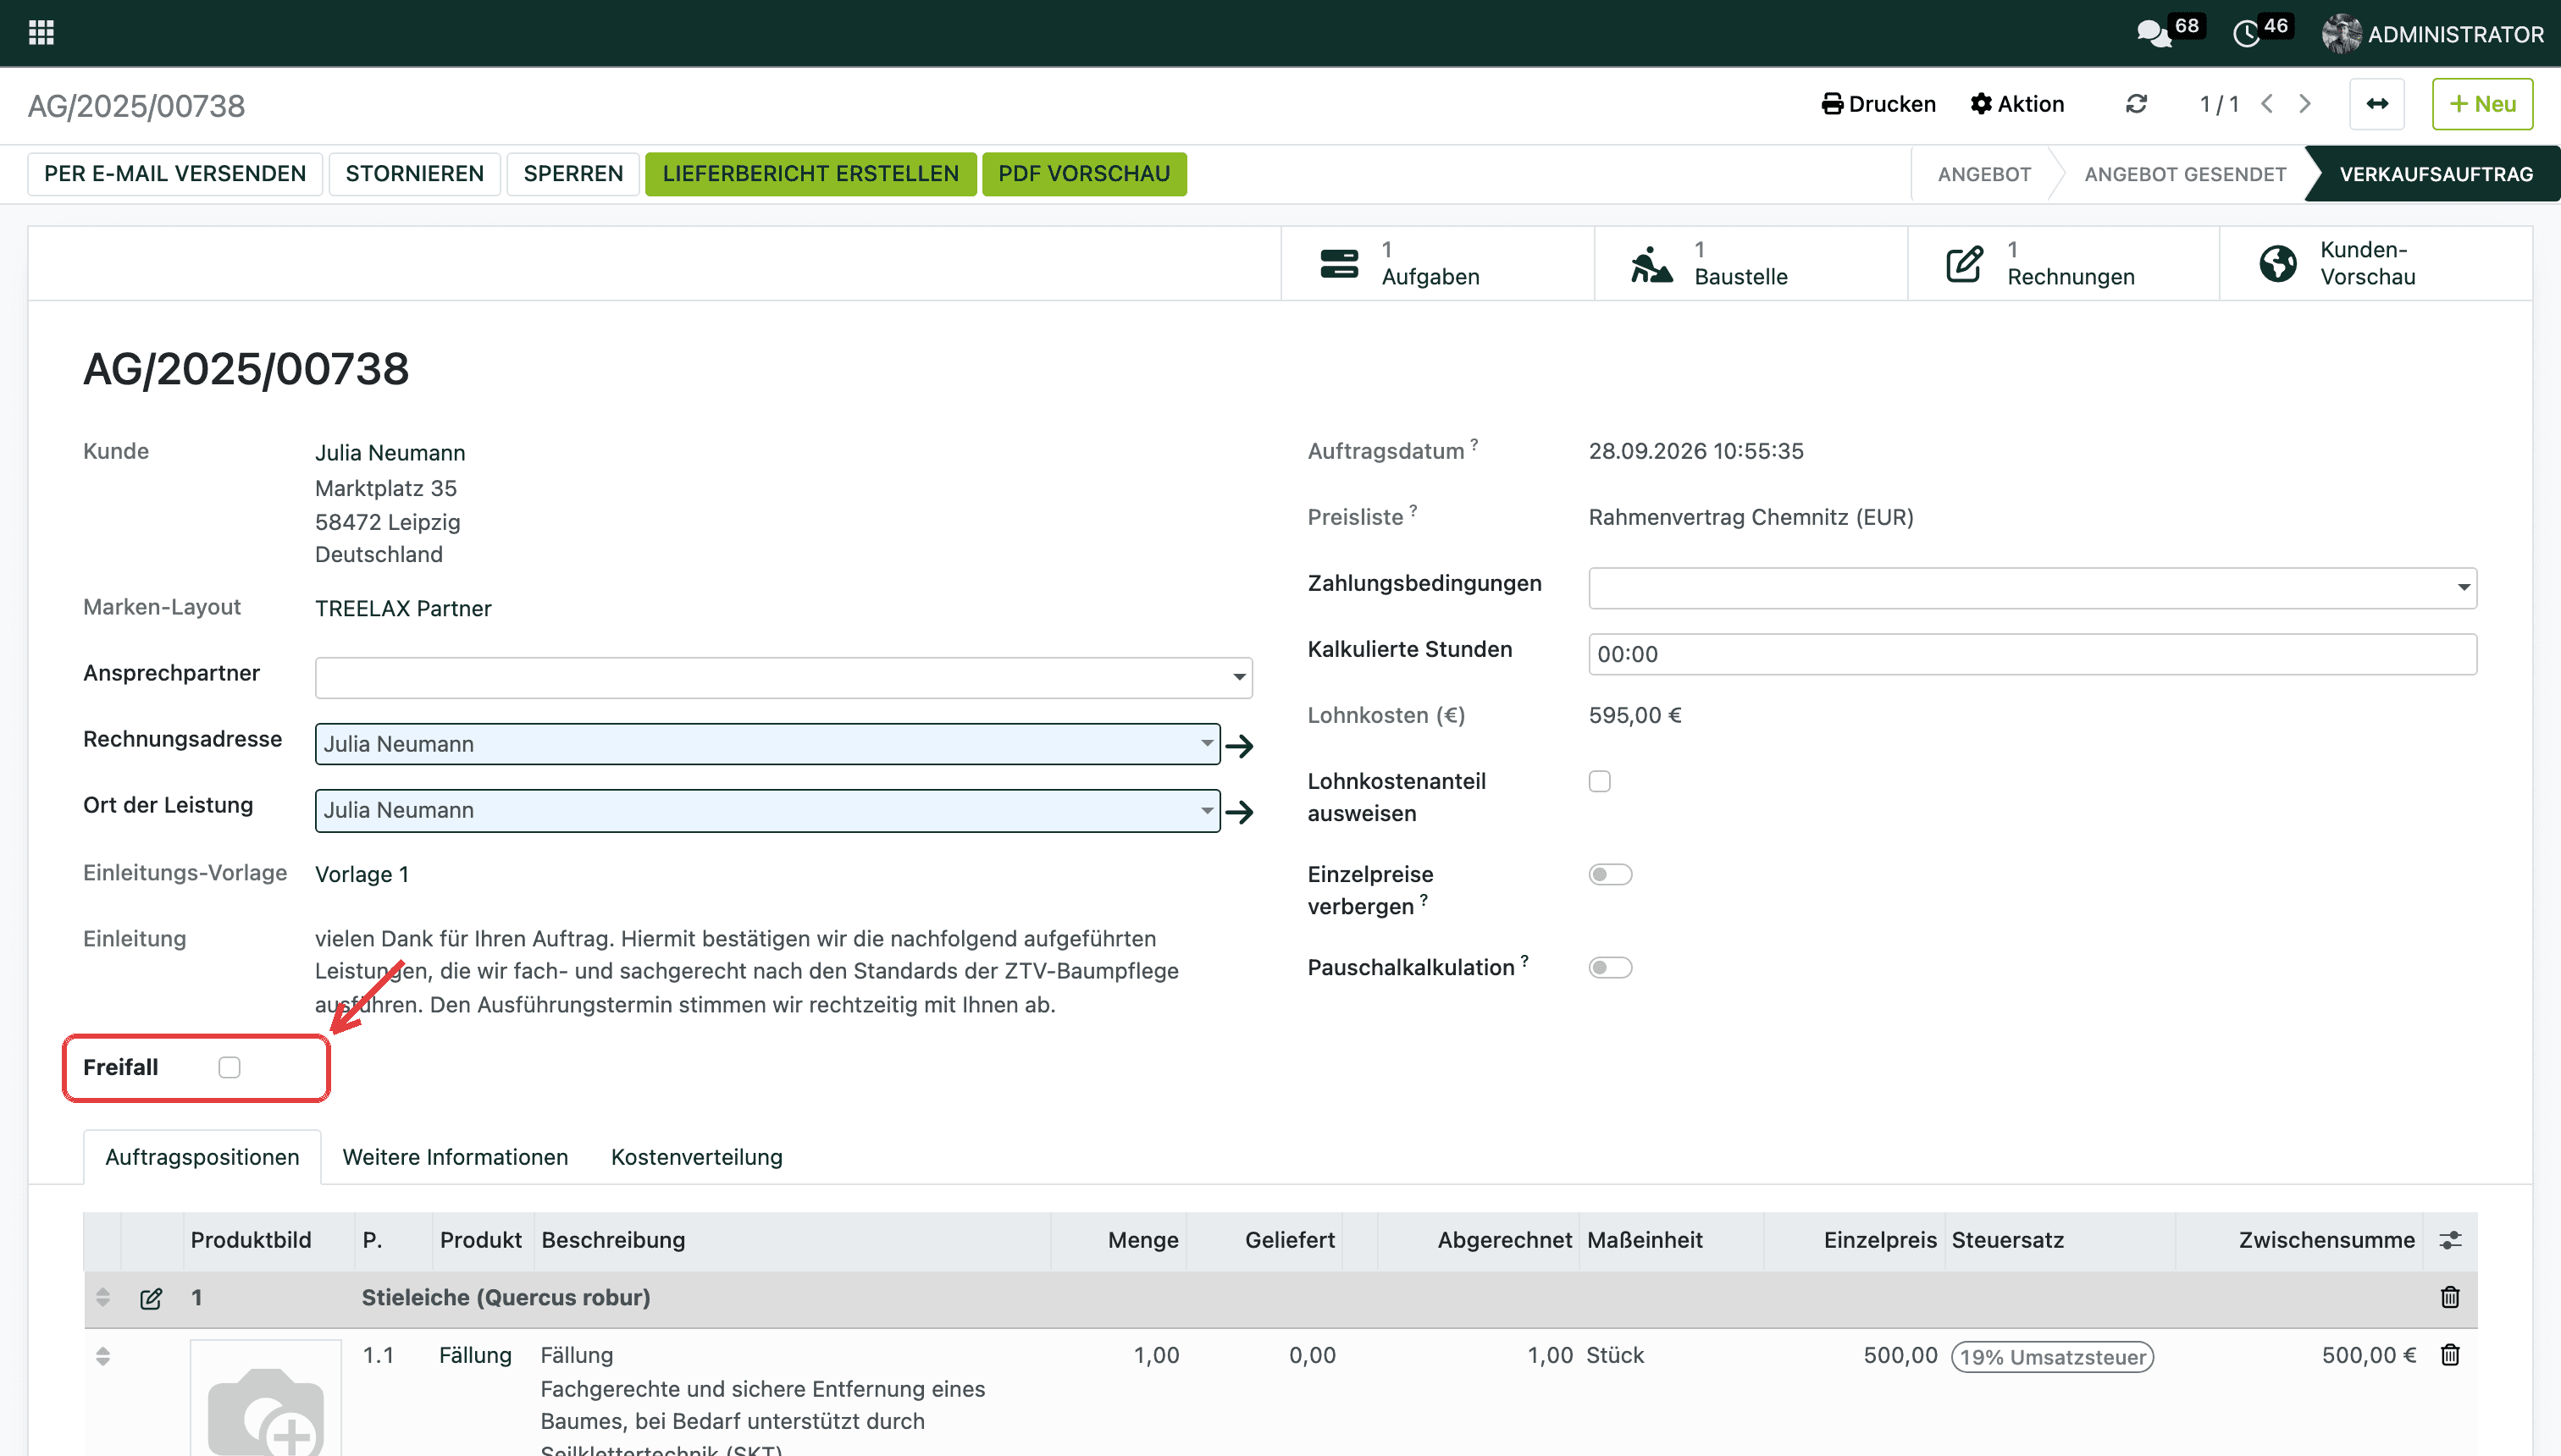2561x1456 pixels.
Task: Click the double-arrow width toggle icon
Action: [2377, 104]
